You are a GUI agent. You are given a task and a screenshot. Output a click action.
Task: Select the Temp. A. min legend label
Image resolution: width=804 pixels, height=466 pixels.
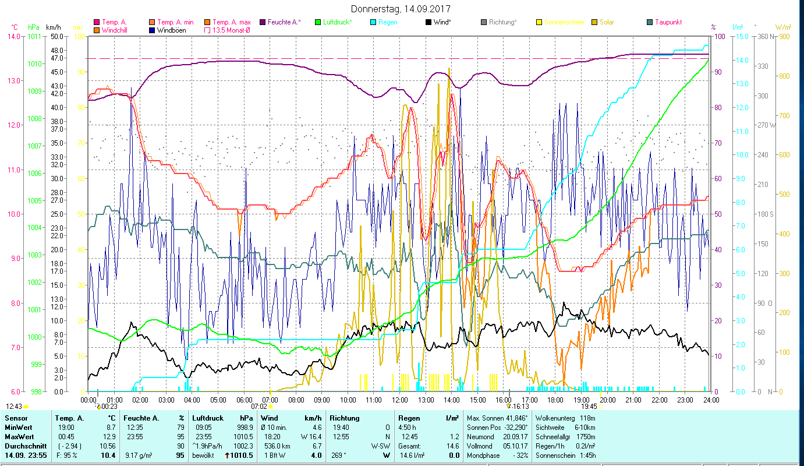click(175, 22)
